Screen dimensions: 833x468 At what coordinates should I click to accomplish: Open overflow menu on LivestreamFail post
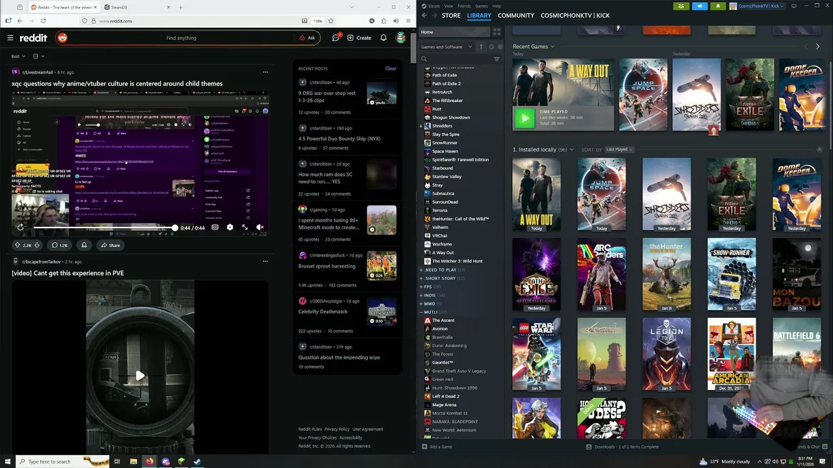[265, 71]
